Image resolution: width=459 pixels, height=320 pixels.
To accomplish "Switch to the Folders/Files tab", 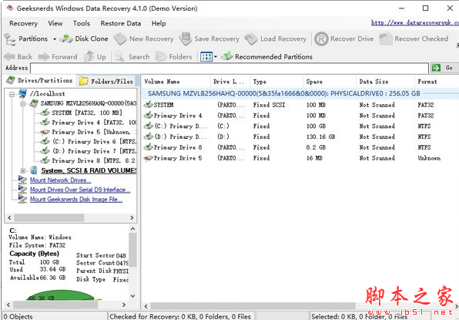I will pos(106,81).
